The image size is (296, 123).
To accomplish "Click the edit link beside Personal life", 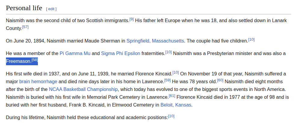I will [x=51, y=9].
